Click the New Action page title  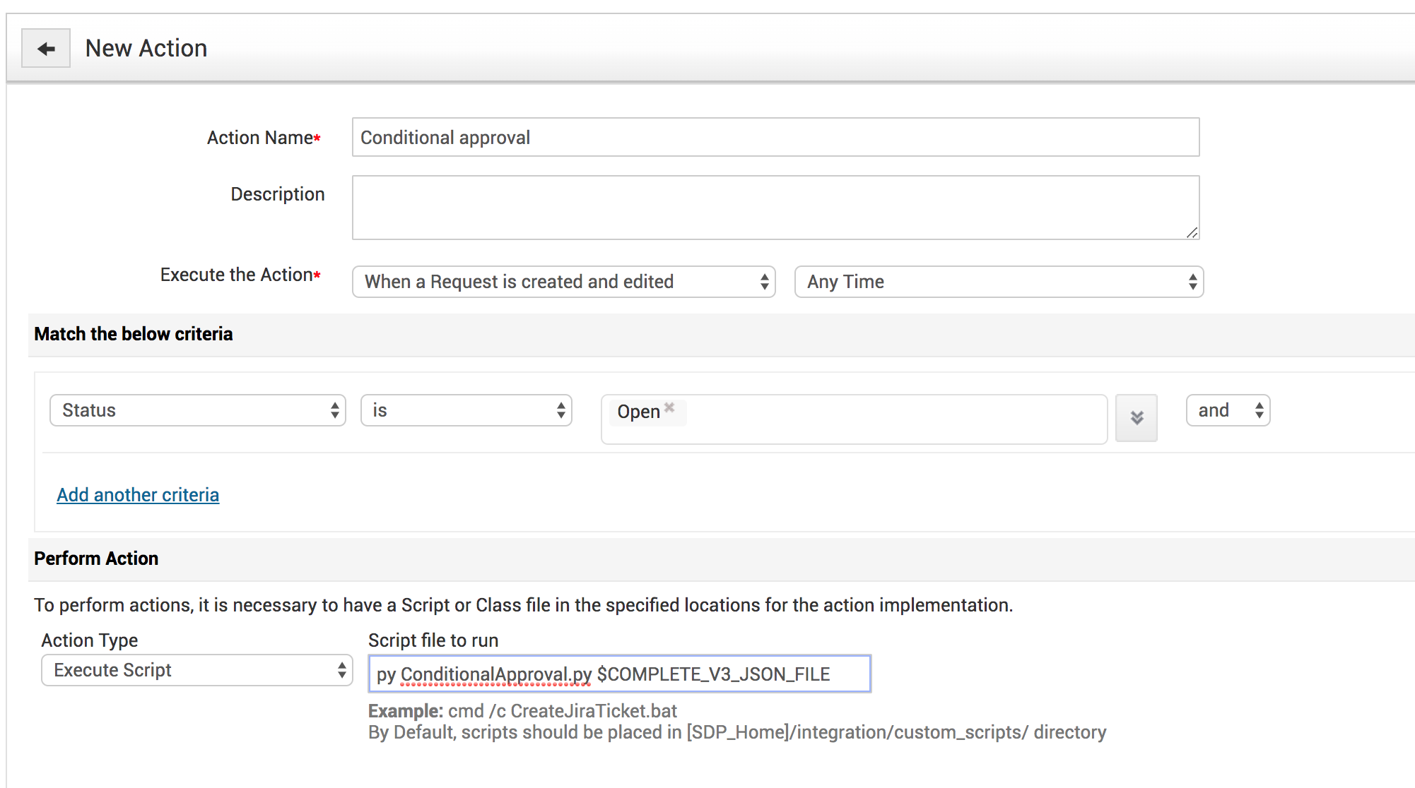(x=146, y=49)
